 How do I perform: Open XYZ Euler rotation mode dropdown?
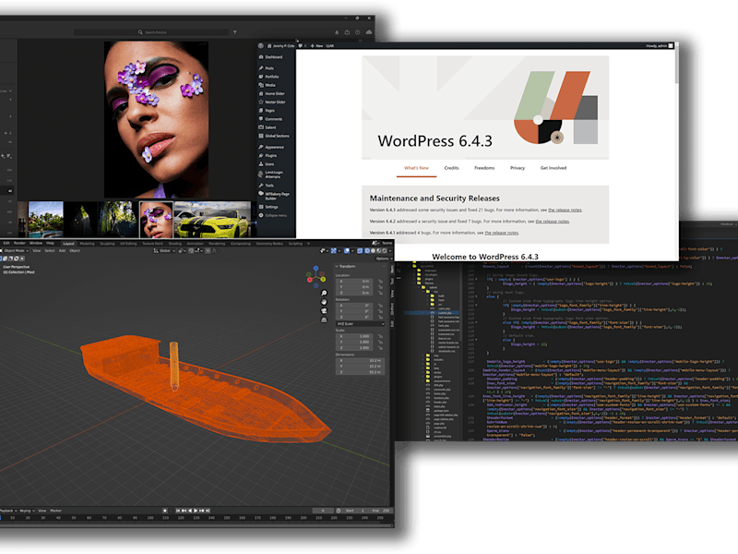pos(360,324)
